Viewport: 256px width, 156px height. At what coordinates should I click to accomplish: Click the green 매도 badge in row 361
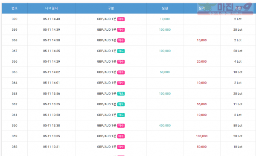(121, 115)
